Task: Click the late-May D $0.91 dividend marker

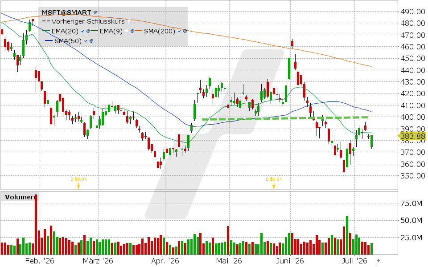Action: pos(273,182)
